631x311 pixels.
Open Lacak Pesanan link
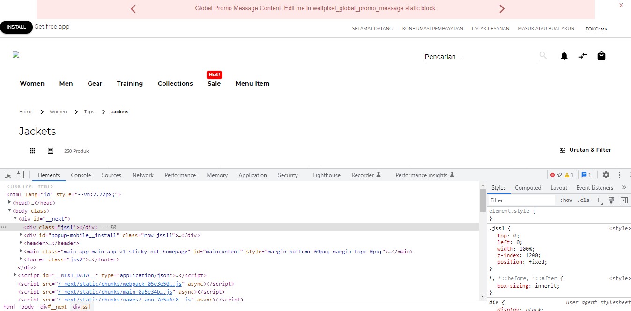click(490, 29)
